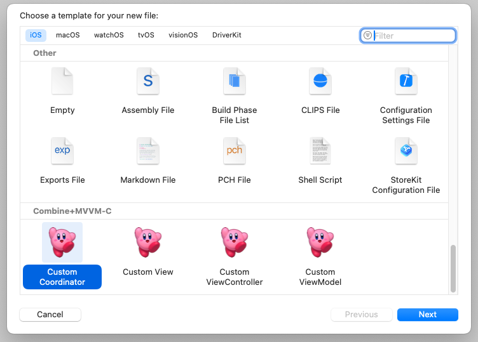Click the "Combine+MVVM-C" section header
This screenshot has height=342, width=478.
72,211
